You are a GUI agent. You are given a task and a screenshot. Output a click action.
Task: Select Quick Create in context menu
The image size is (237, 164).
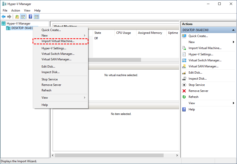click(x=60, y=30)
